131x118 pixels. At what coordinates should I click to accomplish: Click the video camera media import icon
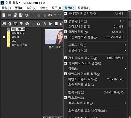pyautogui.click(x=21, y=24)
